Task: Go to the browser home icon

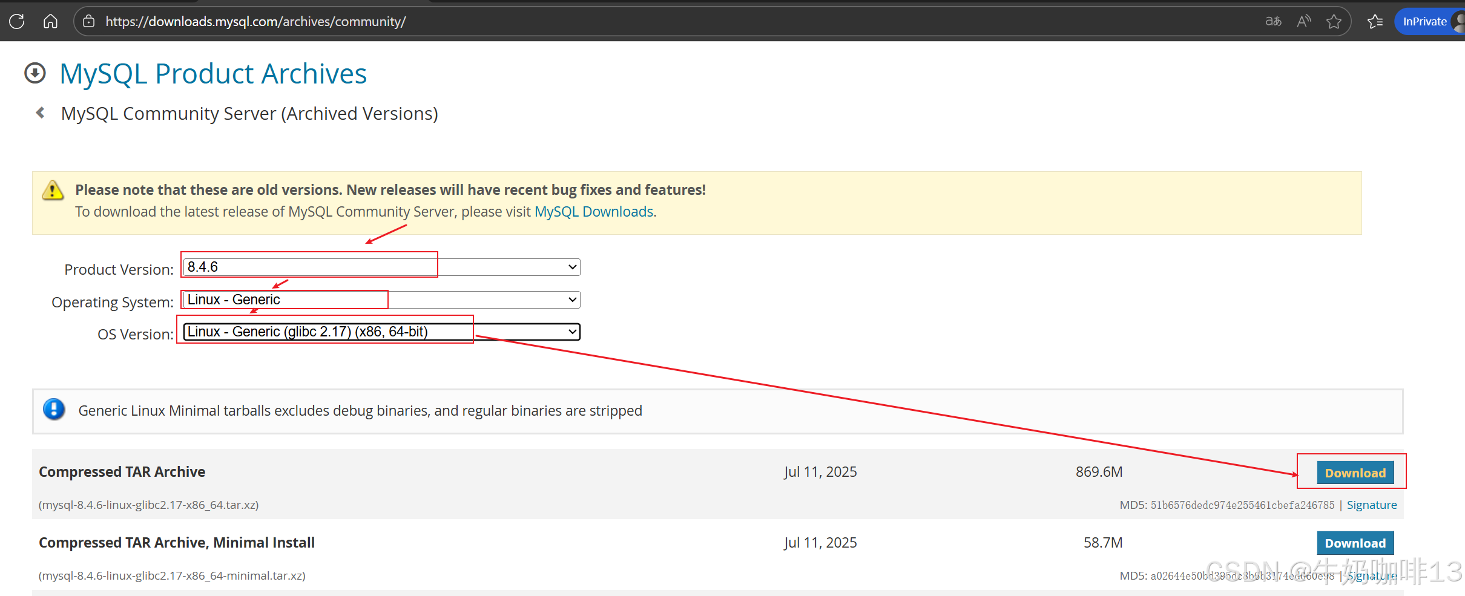Action: pos(50,21)
